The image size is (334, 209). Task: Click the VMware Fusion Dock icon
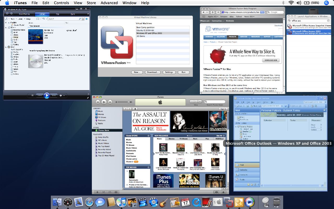228,202
